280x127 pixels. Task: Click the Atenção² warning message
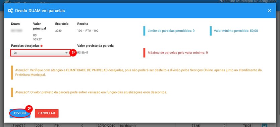point(91,93)
